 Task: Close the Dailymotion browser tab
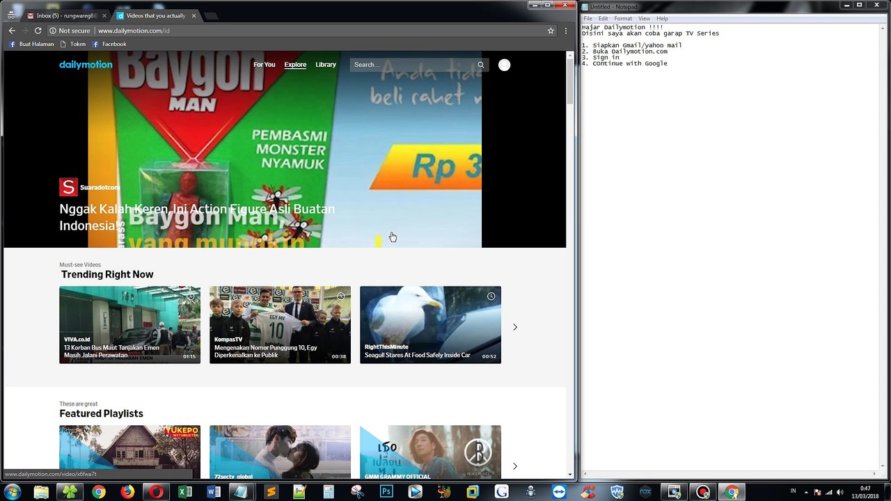pos(194,15)
